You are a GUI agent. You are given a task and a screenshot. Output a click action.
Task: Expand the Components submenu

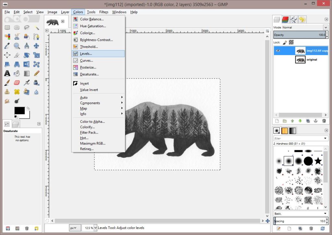click(x=98, y=103)
